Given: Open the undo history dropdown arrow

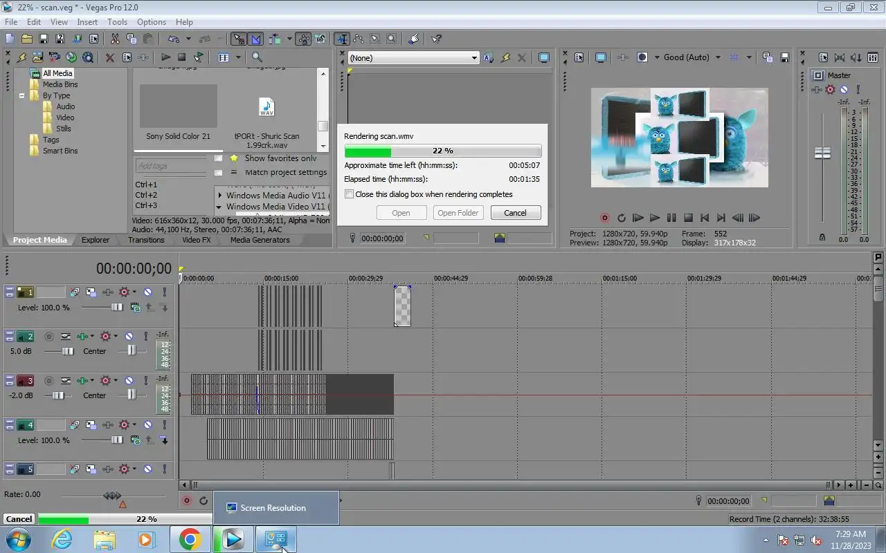Looking at the screenshot, I should (x=188, y=39).
